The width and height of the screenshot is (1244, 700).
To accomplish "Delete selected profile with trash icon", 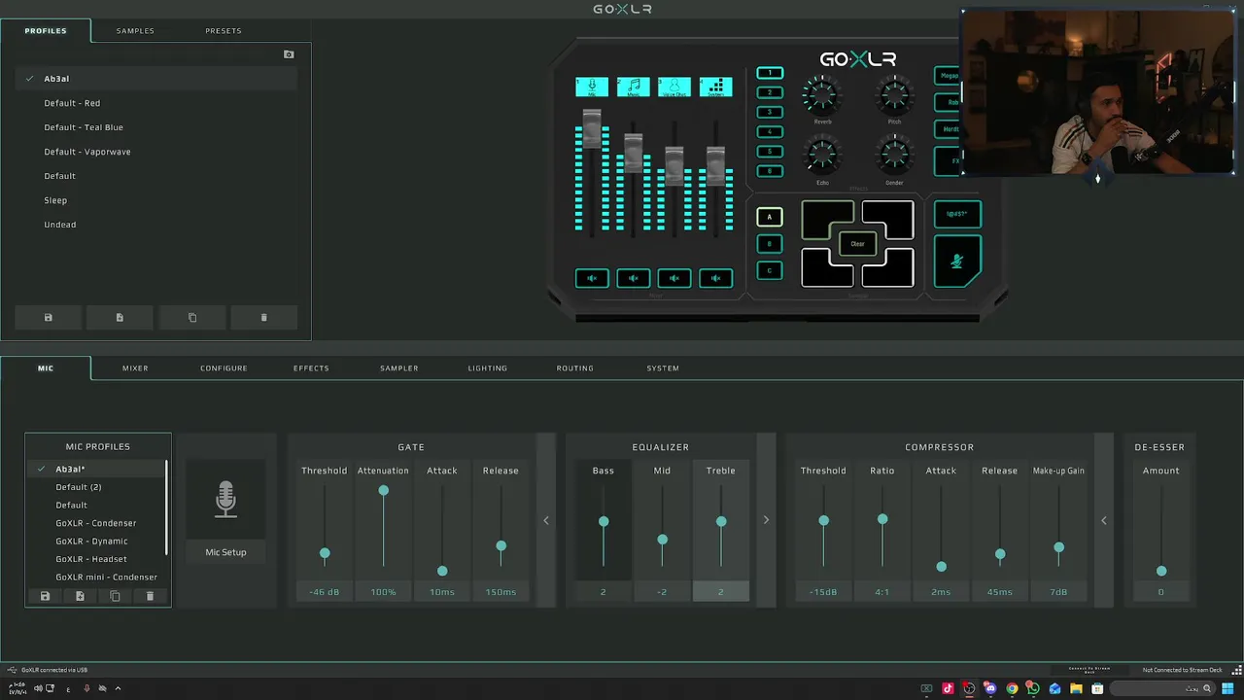I will point(263,318).
